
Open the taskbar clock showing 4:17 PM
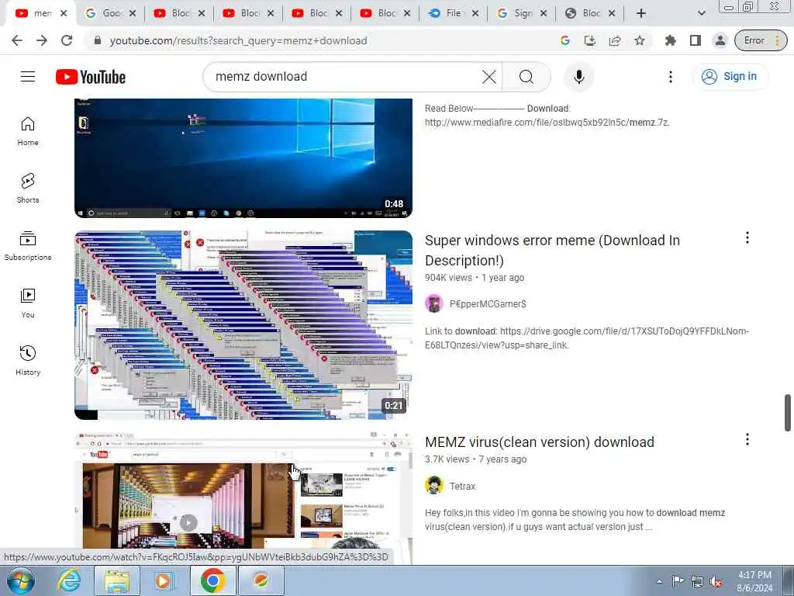(x=754, y=581)
